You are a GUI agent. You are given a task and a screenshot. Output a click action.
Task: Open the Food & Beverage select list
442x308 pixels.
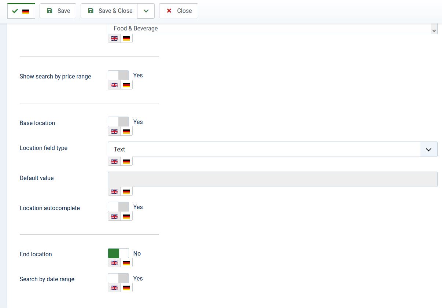point(272,29)
